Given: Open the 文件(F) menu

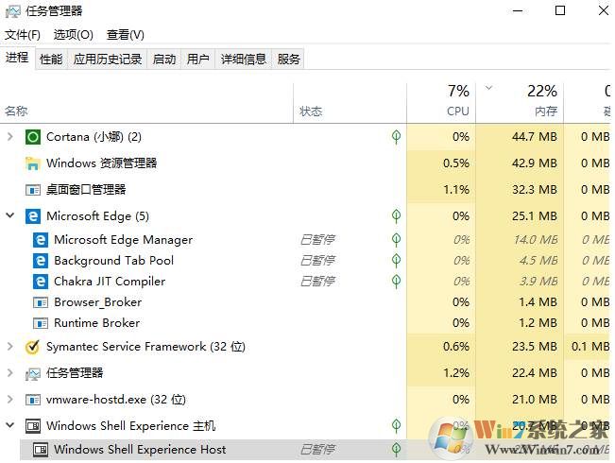Looking at the screenshot, I should point(23,35).
